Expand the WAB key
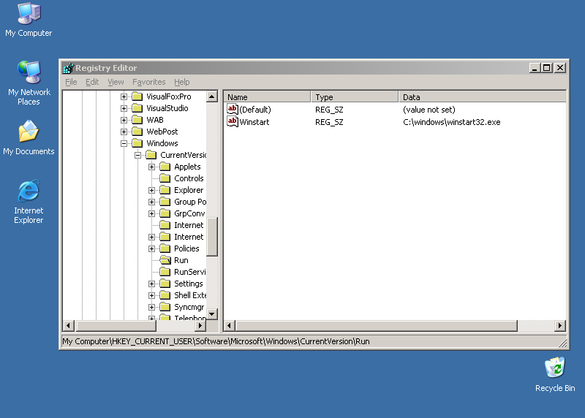The height and width of the screenshot is (418, 585). point(124,120)
